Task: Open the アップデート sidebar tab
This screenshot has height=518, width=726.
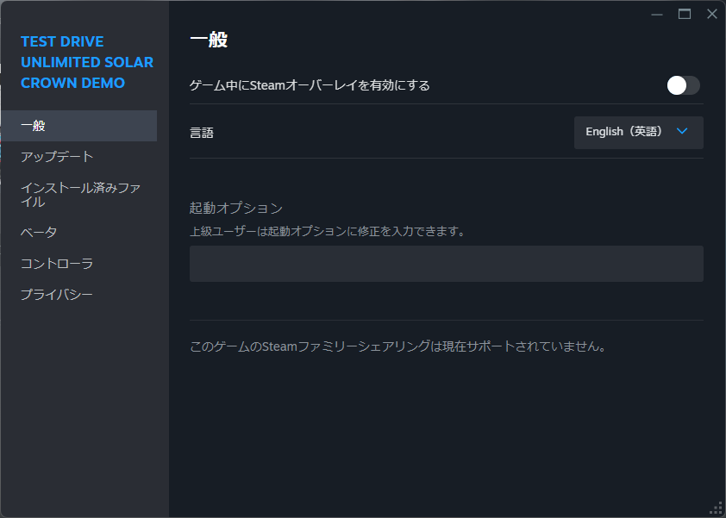Action: point(78,157)
